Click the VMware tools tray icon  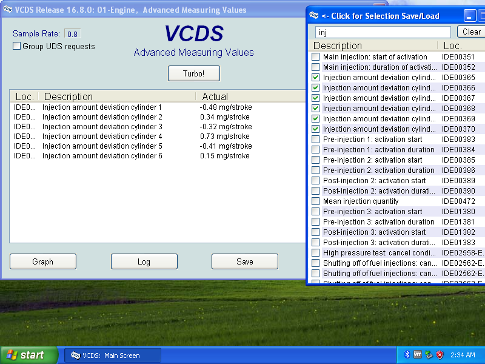[x=418, y=354]
